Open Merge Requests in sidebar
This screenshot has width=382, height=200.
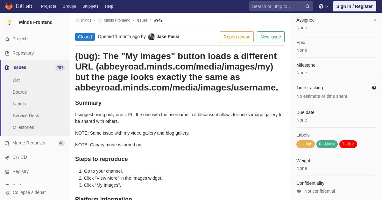35,143
